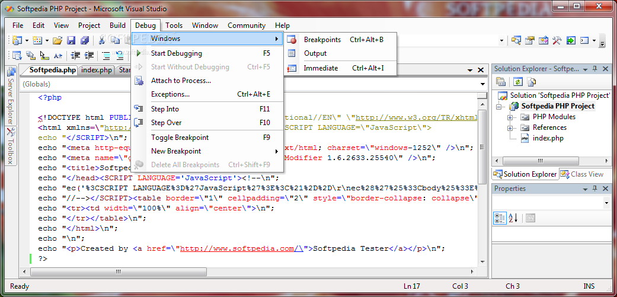Viewport: 617px width, 297px height.
Task: Click Solution Explorer panel's Properties icon
Action: pyautogui.click(x=500, y=82)
